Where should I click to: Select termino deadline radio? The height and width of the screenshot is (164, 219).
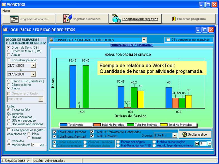[29, 138]
